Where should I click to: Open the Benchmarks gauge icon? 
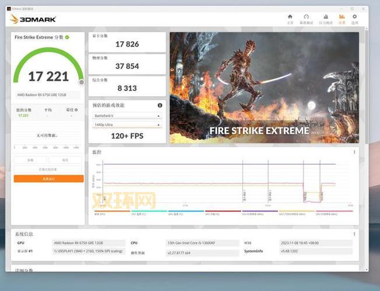click(x=307, y=17)
